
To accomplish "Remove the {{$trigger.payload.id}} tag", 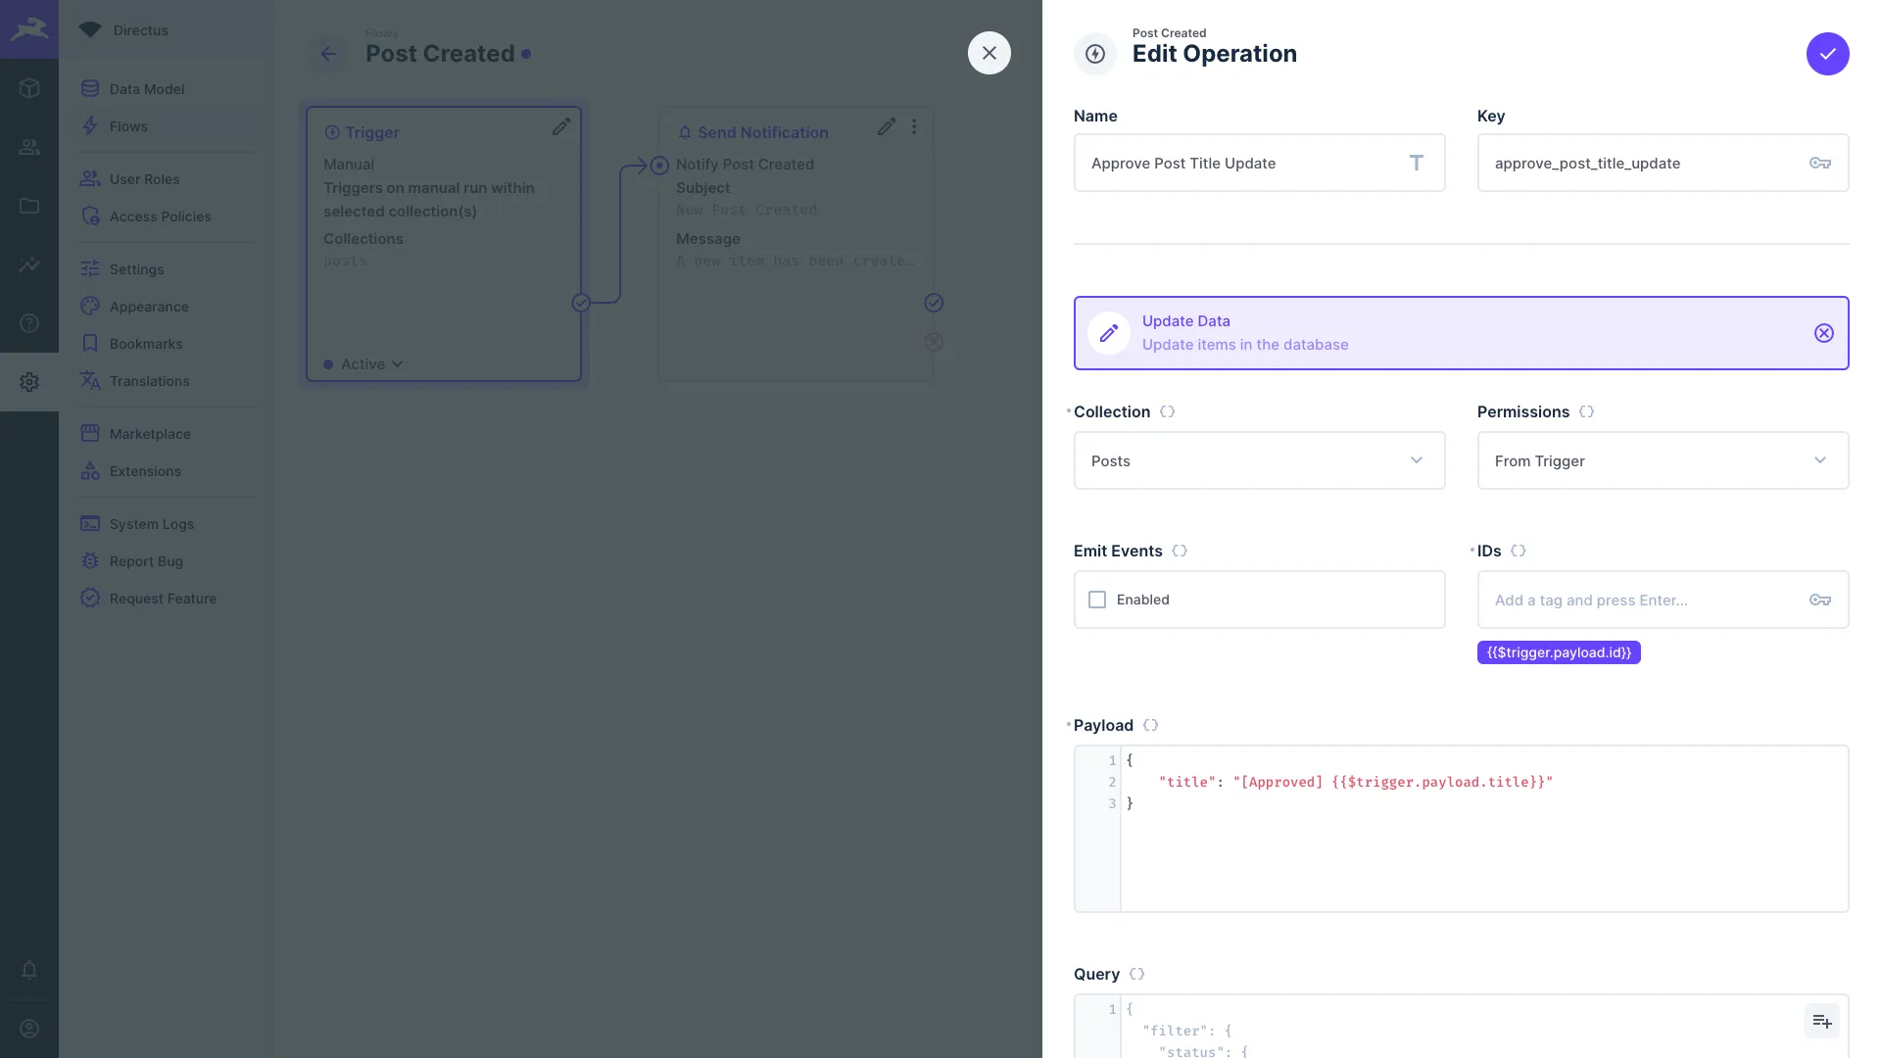I will [1558, 652].
